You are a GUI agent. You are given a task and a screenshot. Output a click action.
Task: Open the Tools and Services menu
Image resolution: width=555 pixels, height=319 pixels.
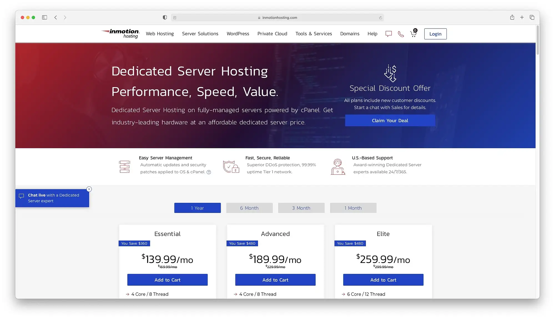click(314, 34)
